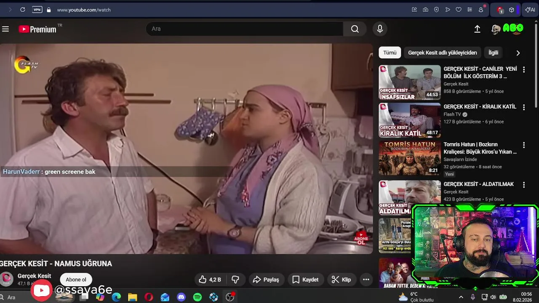Open browser easy setup sliders icon
Viewport: 539px width, 303px height.
coord(470,10)
